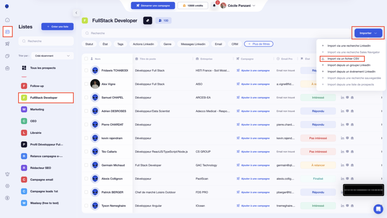387x218 pixels.
Task: Toggle the select-all checkbox in header
Action: pyautogui.click(x=86, y=58)
